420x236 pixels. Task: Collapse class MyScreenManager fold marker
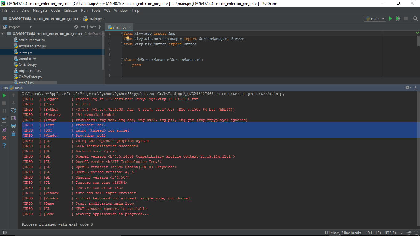122,60
